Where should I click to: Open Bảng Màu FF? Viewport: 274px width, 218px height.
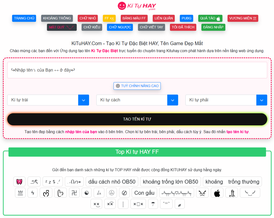[134, 18]
